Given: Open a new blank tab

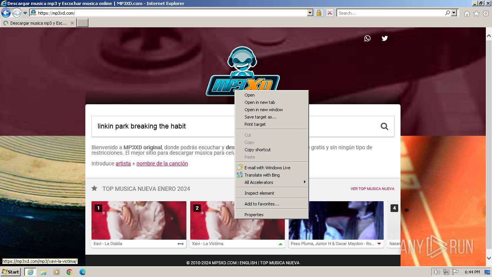Looking at the screenshot, I should (x=83, y=23).
